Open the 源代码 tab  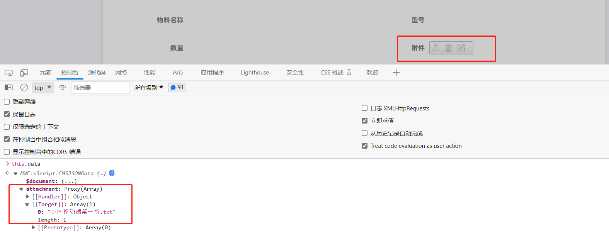point(97,73)
